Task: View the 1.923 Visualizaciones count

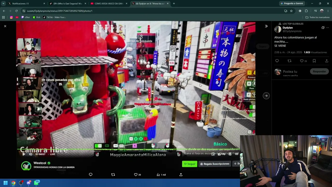Action: click(315, 52)
